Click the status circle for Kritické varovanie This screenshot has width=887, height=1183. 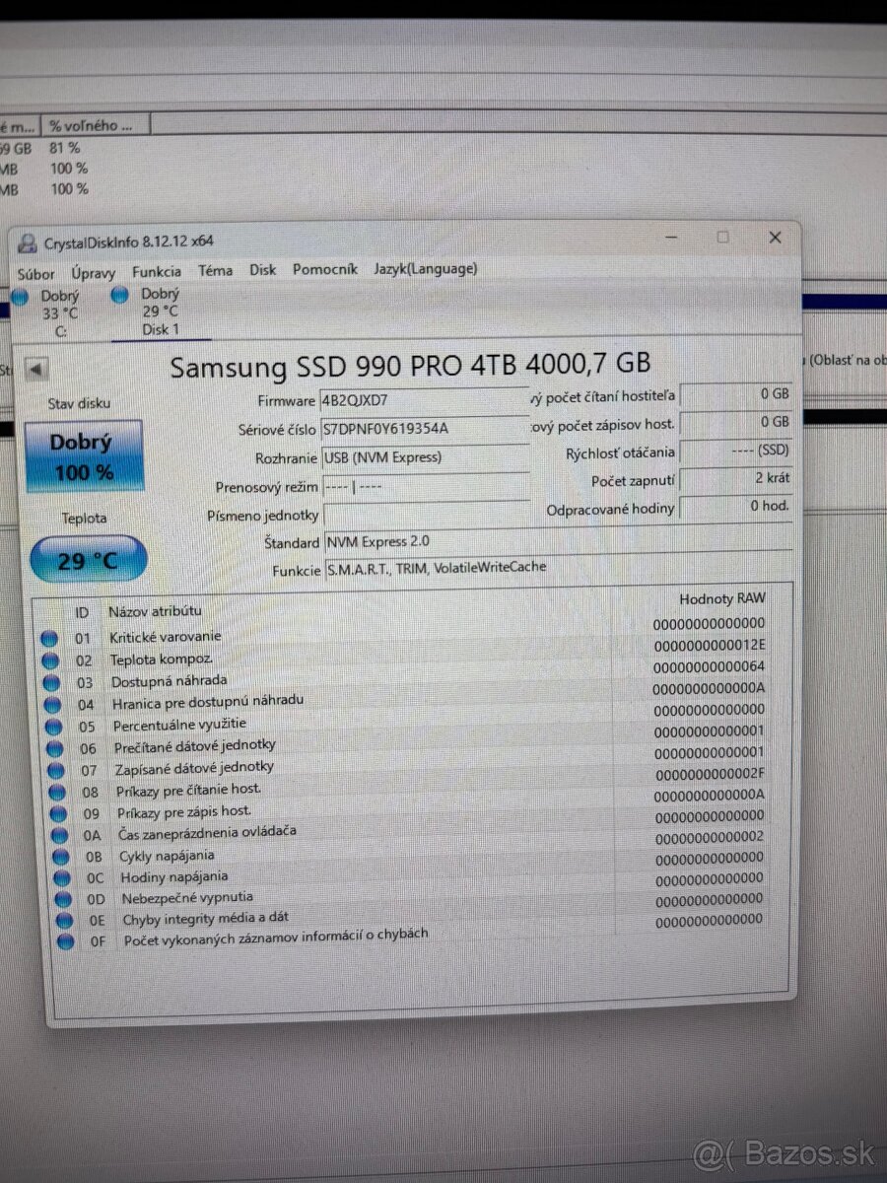click(x=48, y=639)
